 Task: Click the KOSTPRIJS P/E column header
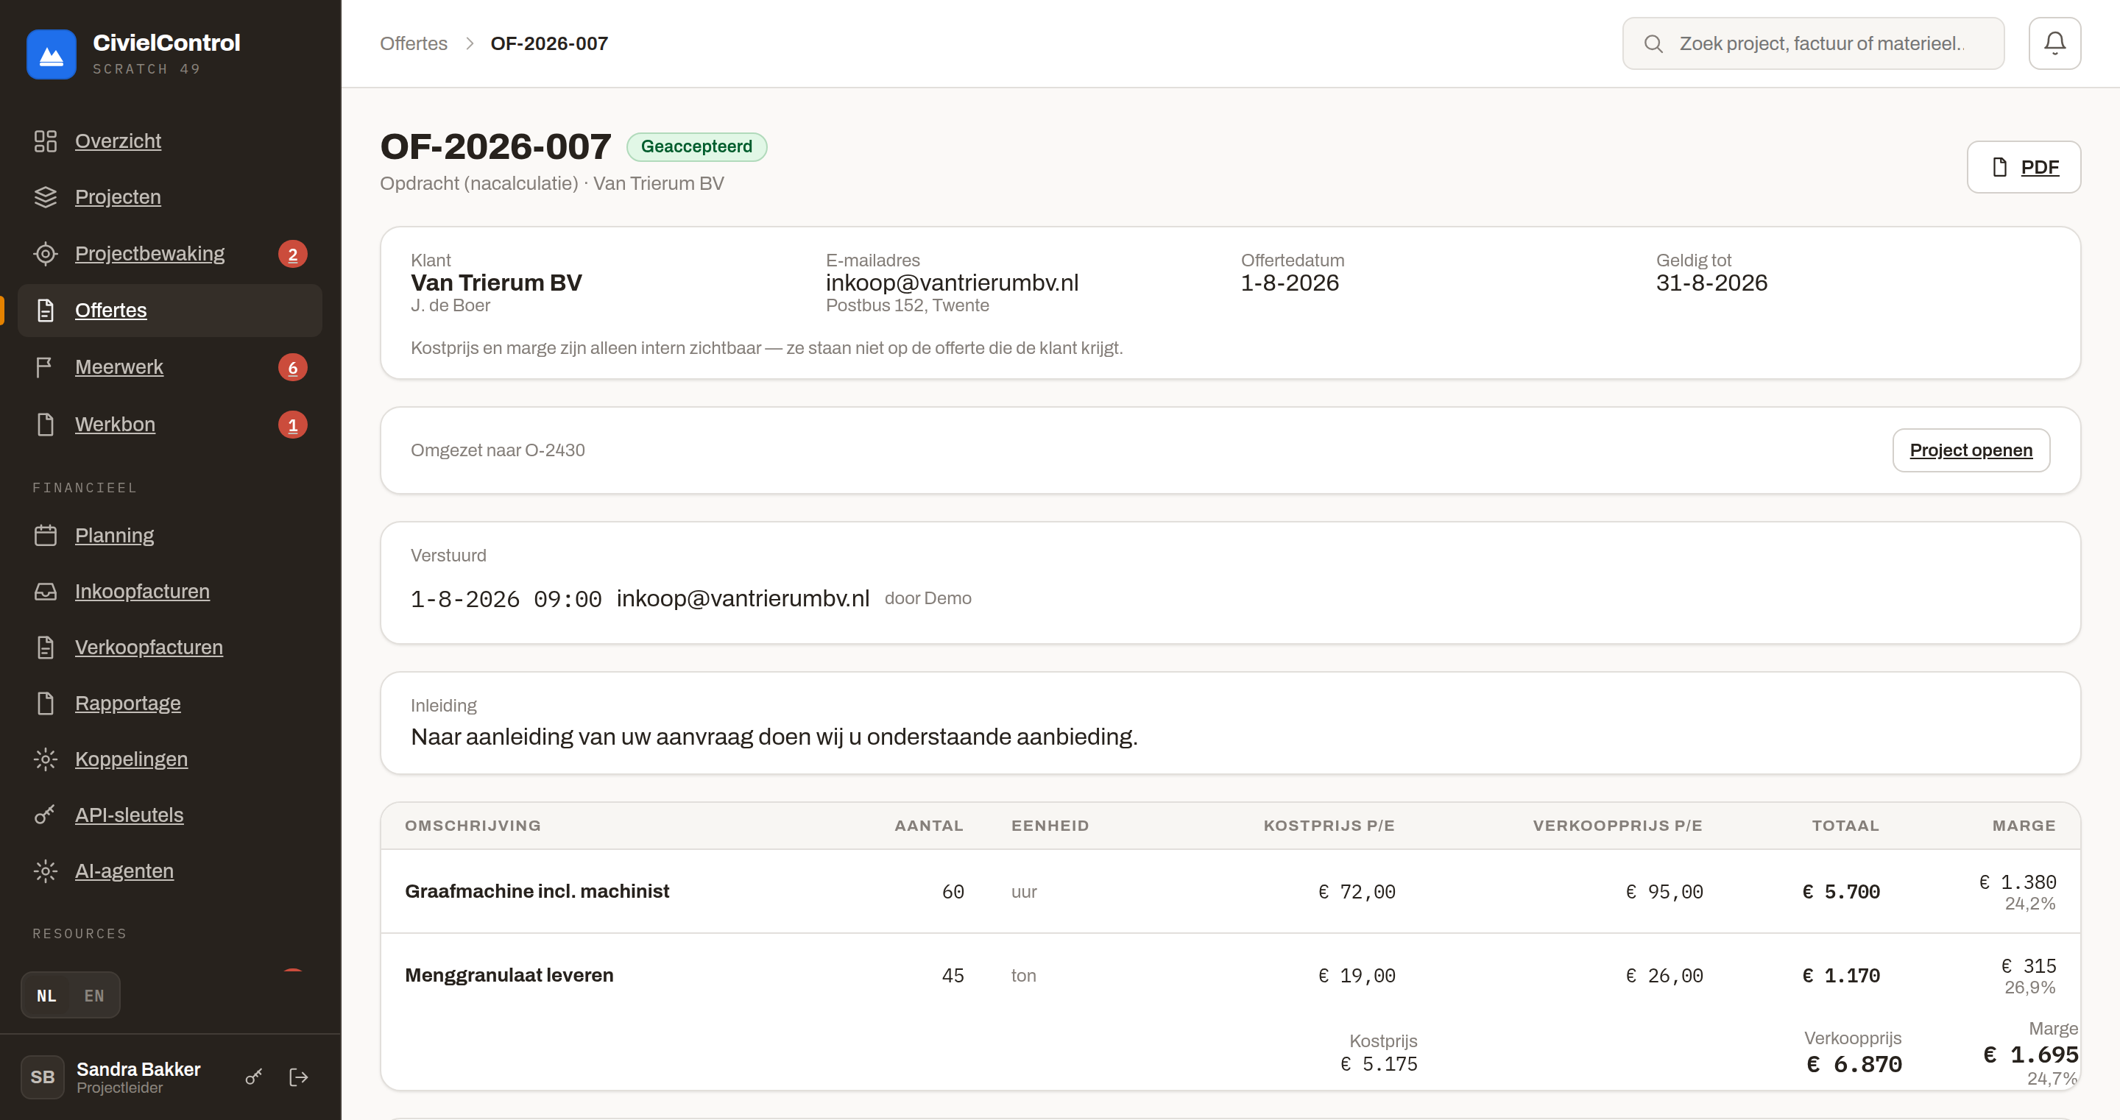click(x=1329, y=826)
